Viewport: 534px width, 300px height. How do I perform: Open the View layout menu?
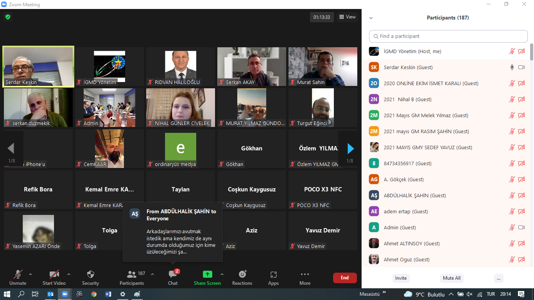(347, 17)
